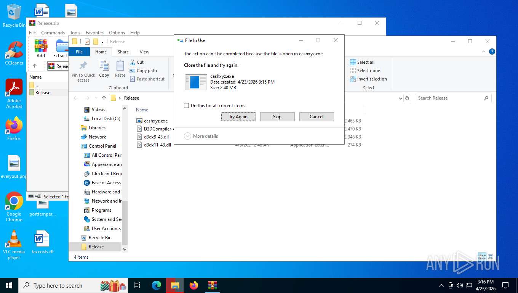Click the Skip button in dialog

click(x=277, y=117)
